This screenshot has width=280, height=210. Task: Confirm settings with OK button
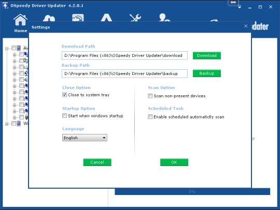coord(174,162)
